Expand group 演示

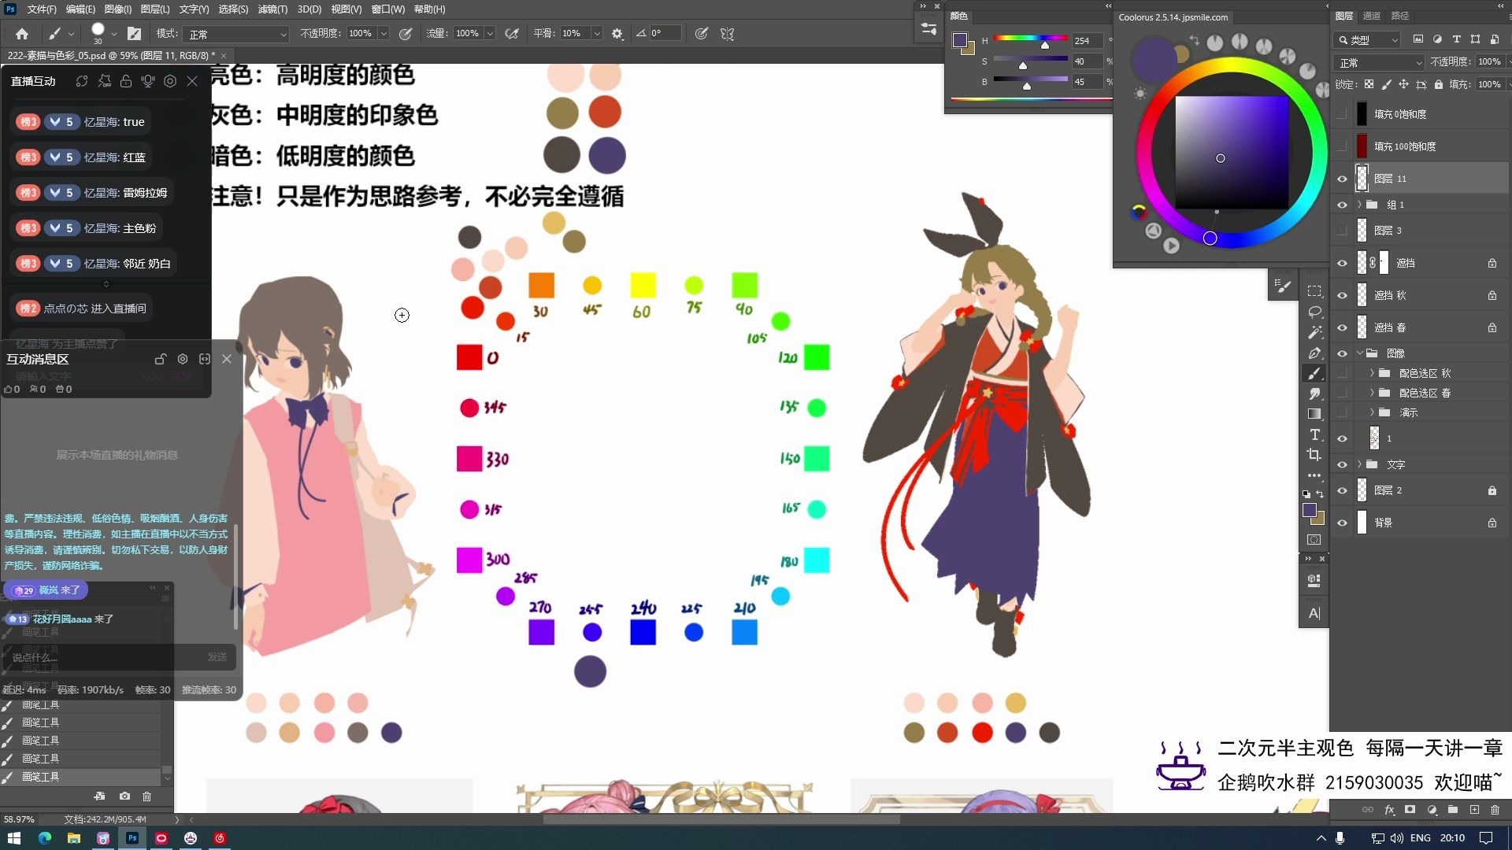coord(1373,412)
